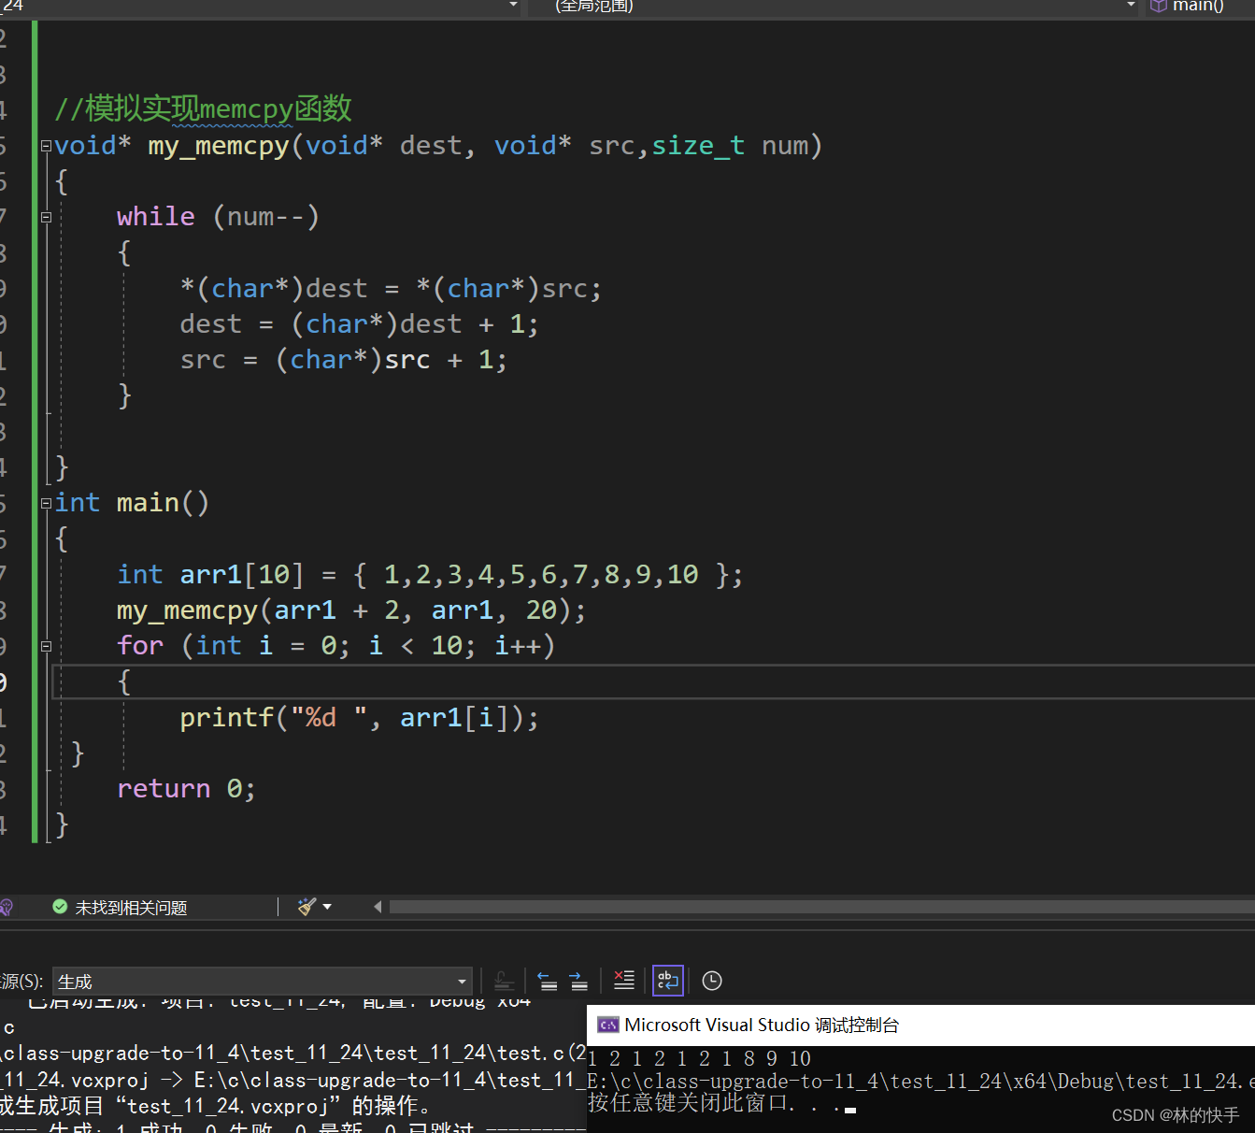Collapse the for loop block outline

tap(46, 646)
